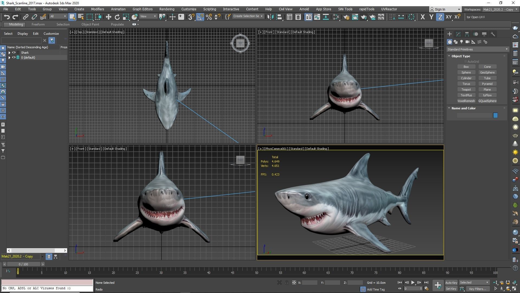This screenshot has height=293, width=520.
Task: Open the Create tab plus icon in command panel
Action: (450, 34)
